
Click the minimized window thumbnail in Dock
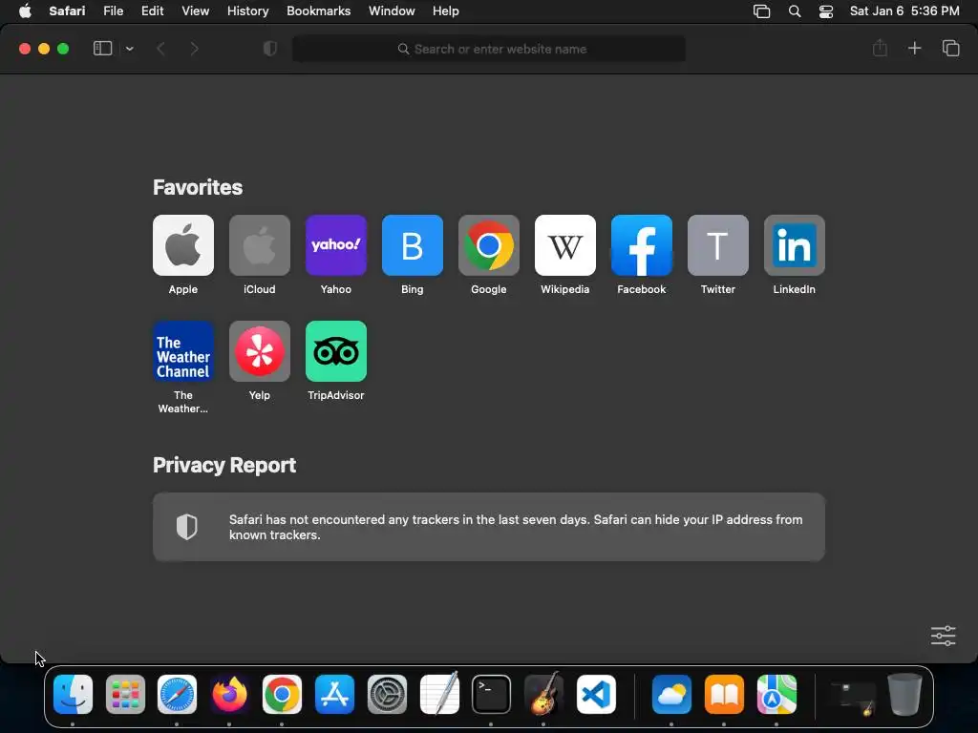[853, 698]
